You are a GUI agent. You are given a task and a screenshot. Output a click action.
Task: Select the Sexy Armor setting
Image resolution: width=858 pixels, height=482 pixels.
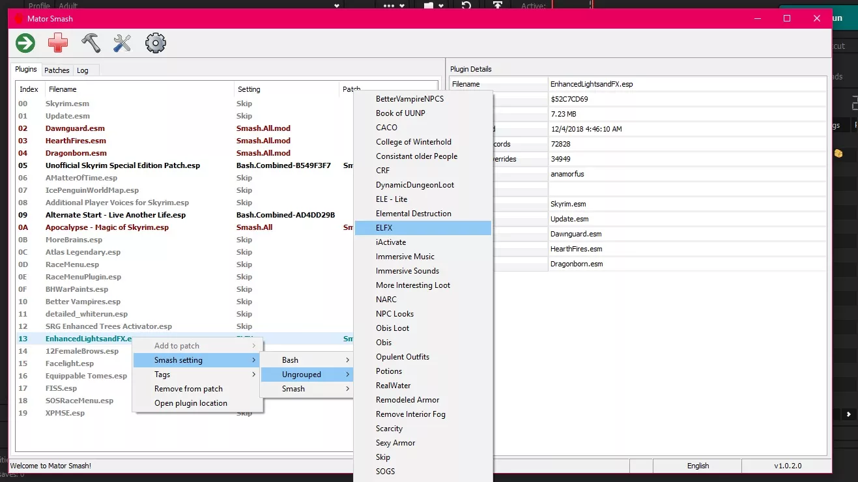click(423, 443)
